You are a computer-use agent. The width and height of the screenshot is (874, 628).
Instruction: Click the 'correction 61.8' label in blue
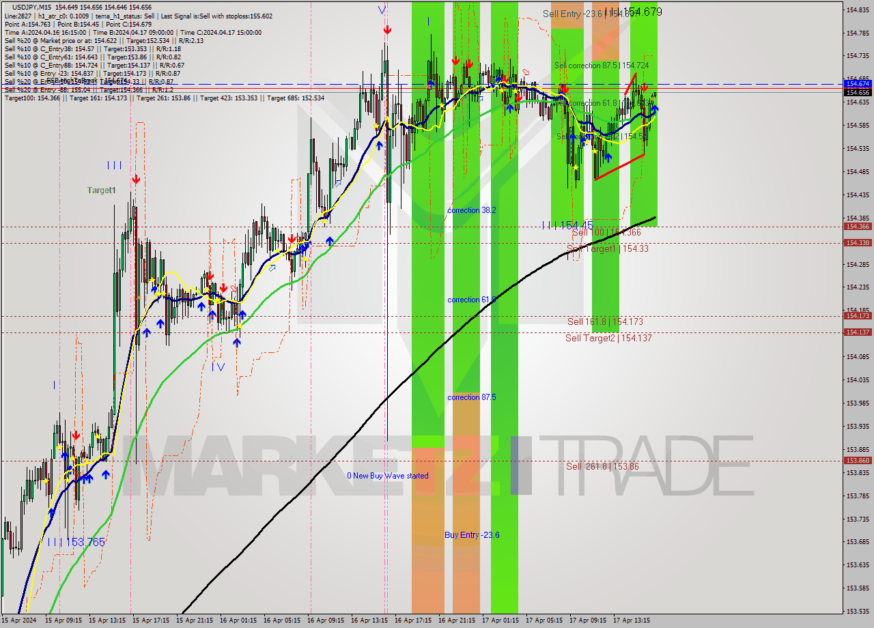click(x=472, y=300)
